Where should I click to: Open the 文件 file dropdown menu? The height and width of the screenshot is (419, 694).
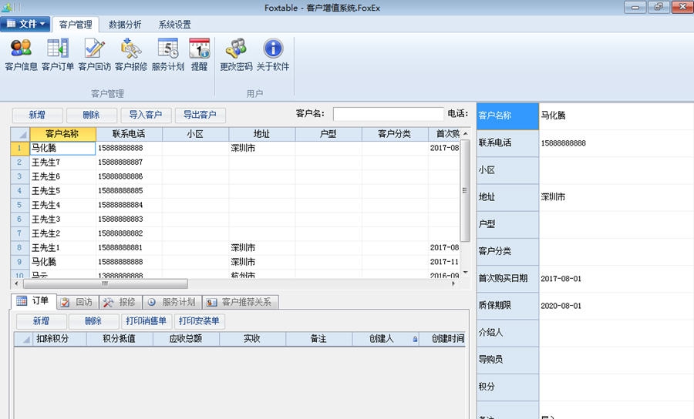click(x=26, y=24)
